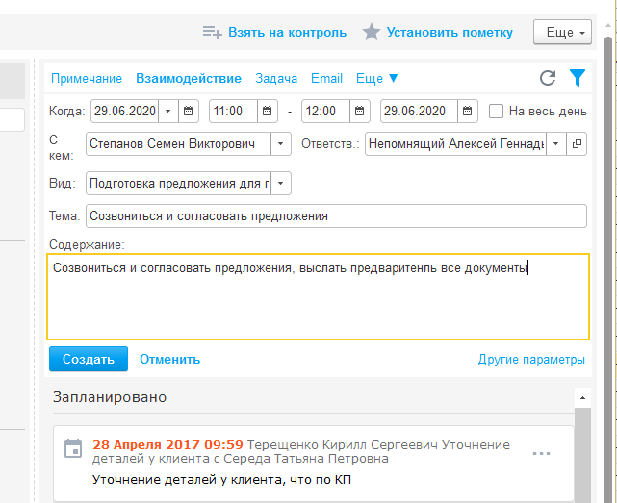Click the star icon beside Установить пометку
The image size is (617, 503).
[x=371, y=32]
